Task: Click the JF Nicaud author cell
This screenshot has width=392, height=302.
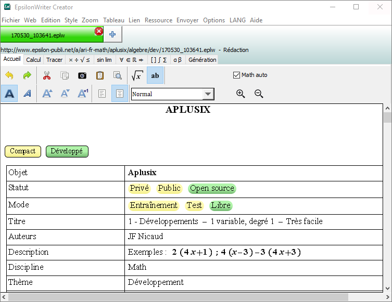Action: [254, 237]
